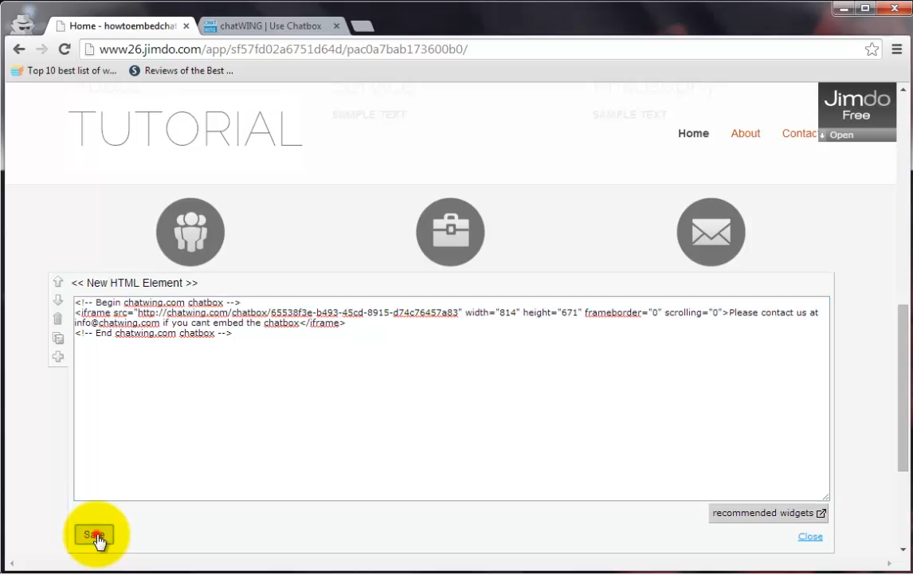This screenshot has height=575, width=913.
Task: Open 'Reviews of the Best' bookmark
Action: (x=181, y=70)
